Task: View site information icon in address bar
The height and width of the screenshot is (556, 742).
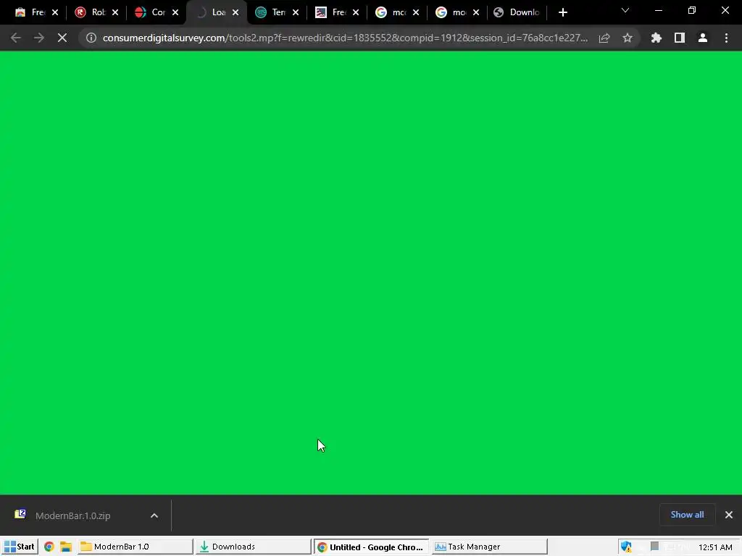Action: [x=91, y=38]
